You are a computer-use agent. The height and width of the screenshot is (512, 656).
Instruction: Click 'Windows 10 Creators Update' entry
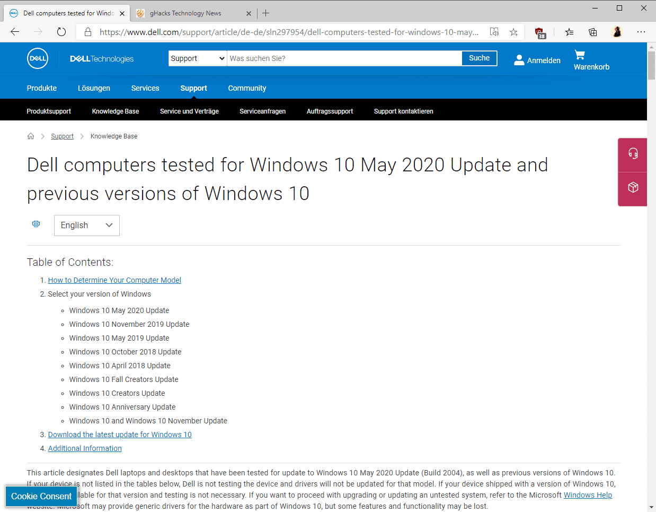[117, 393]
